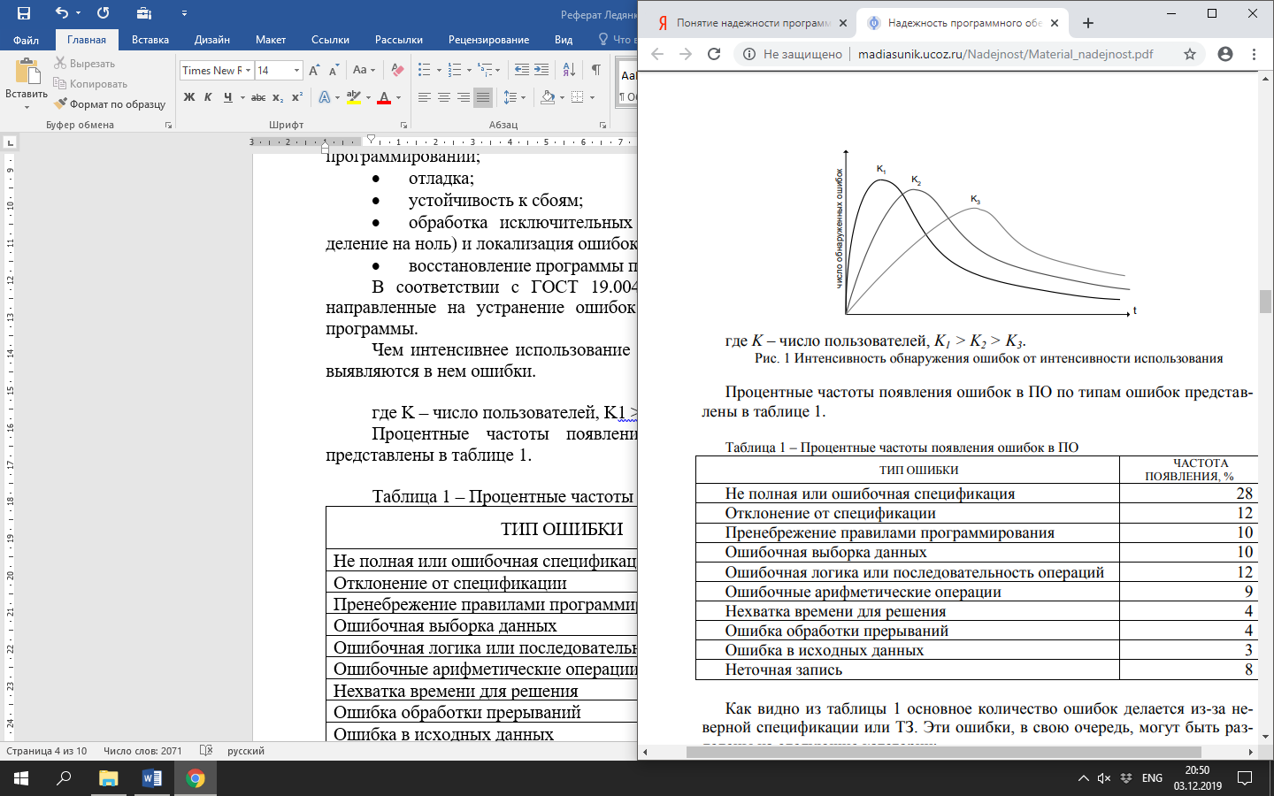This screenshot has width=1274, height=796.
Task: Click the PDF vertical scrollbar thumb
Action: click(1265, 301)
